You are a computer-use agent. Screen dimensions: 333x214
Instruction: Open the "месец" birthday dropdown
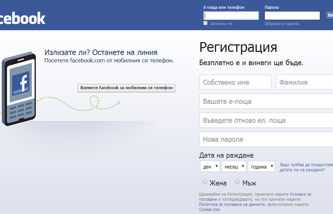(234, 167)
